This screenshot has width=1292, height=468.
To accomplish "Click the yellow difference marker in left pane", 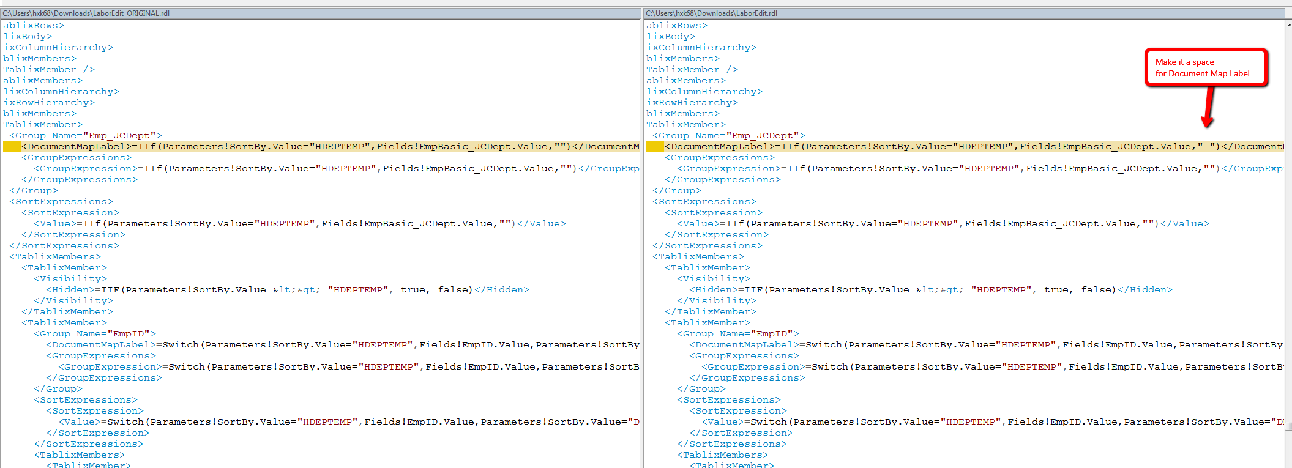I will (12, 146).
